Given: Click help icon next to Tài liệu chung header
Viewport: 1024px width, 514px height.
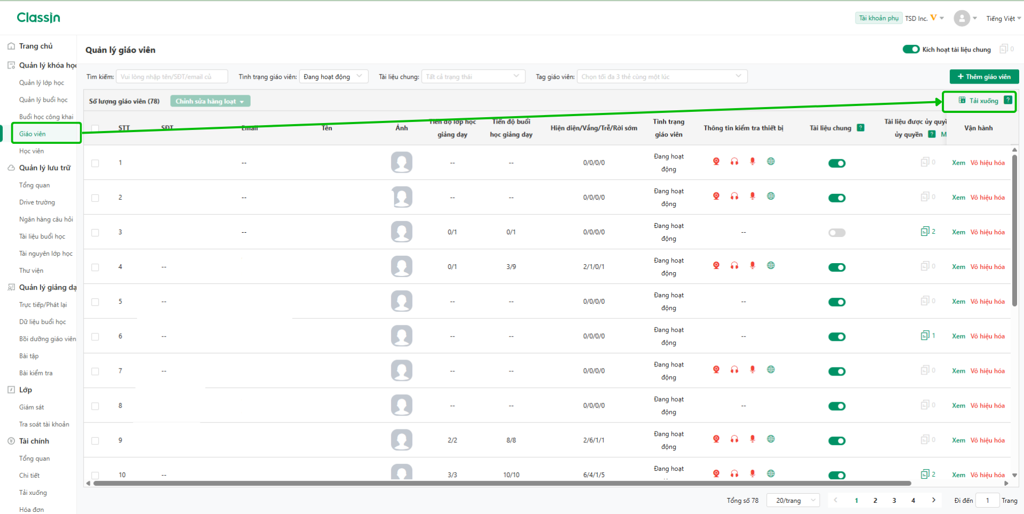Looking at the screenshot, I should tap(860, 128).
